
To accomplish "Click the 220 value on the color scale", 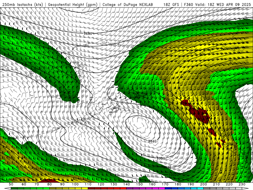I will [229, 184].
